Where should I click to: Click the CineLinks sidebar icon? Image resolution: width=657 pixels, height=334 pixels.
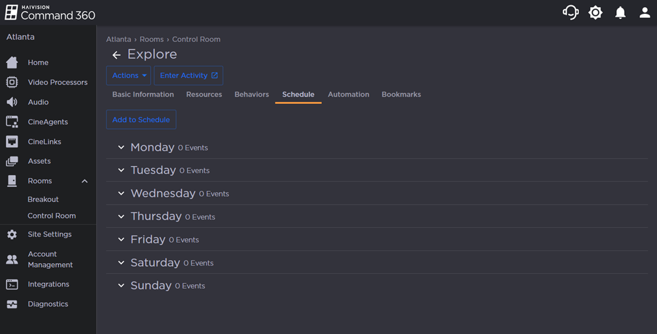pos(12,141)
